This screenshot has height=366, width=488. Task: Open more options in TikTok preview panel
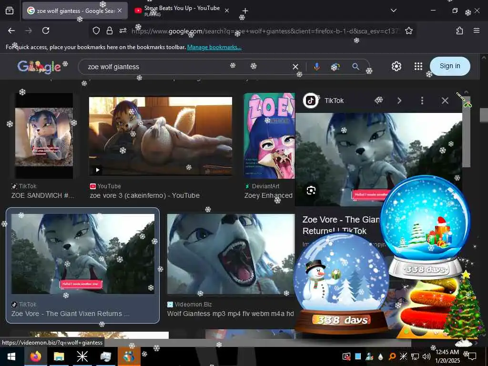[422, 101]
